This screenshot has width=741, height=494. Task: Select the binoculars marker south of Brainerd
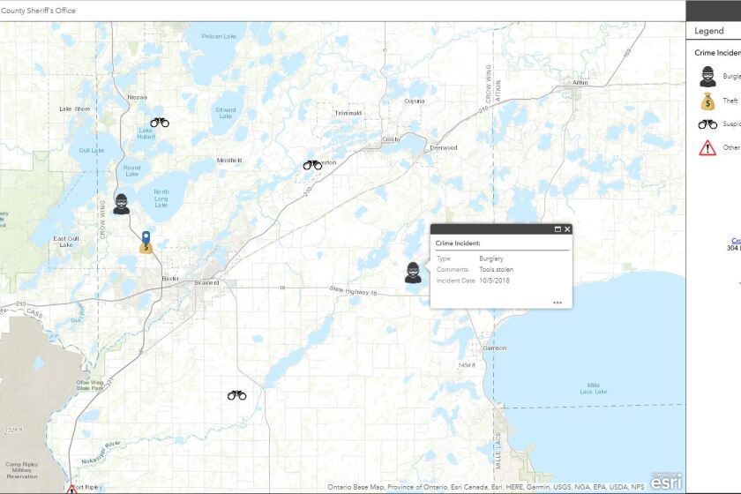point(236,395)
